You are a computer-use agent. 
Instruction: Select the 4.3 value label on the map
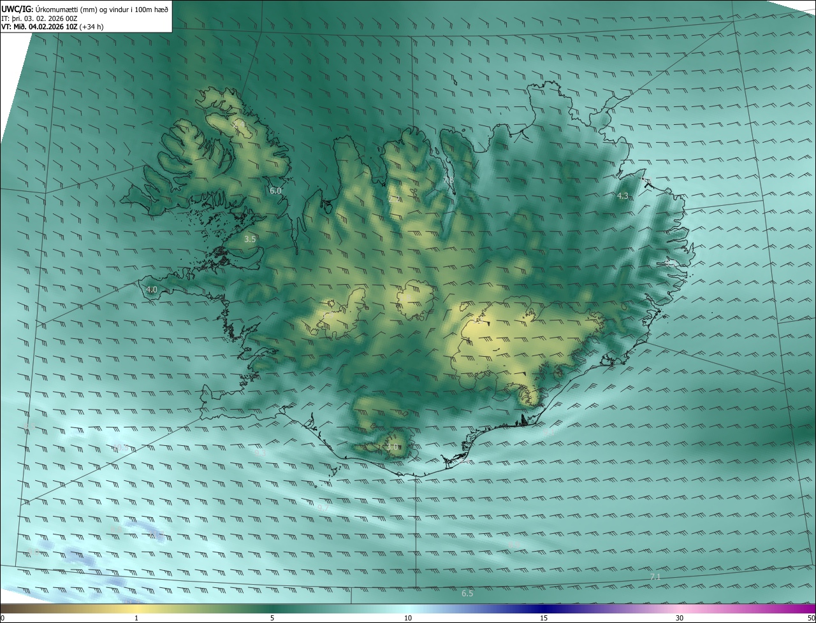click(623, 196)
